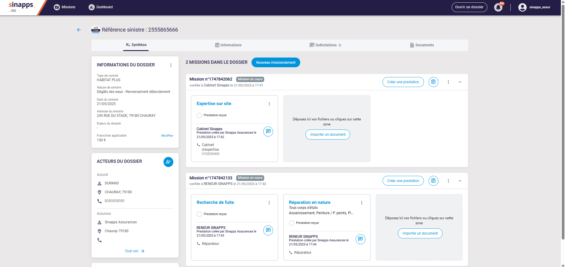Add an actor to the dossier

[x=168, y=162]
